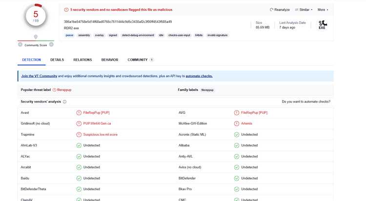Follow the automate checks link
This screenshot has height=201, width=366.
click(x=199, y=76)
